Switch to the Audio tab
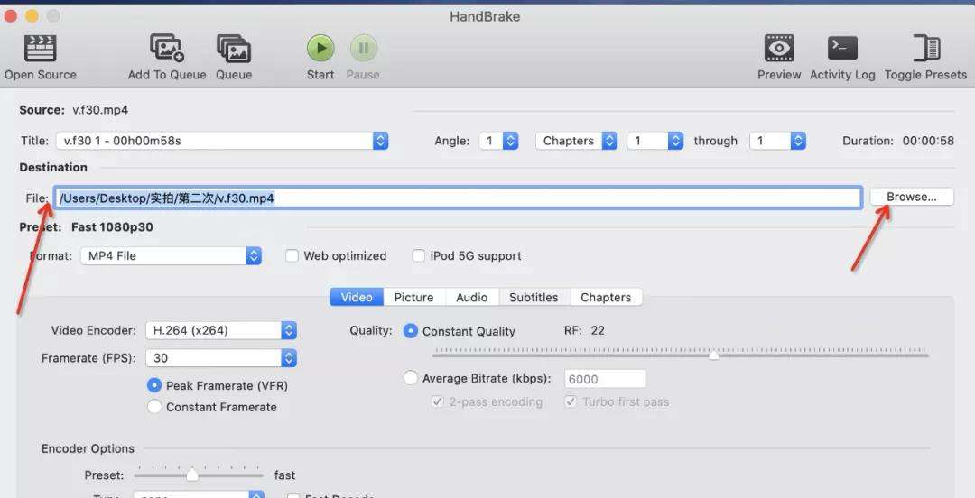This screenshot has height=498, width=975. pos(471,297)
